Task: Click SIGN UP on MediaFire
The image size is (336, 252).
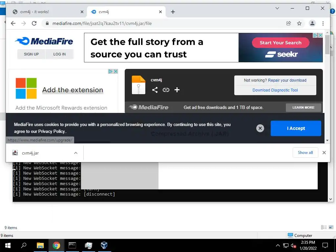Action: [x=31, y=54]
